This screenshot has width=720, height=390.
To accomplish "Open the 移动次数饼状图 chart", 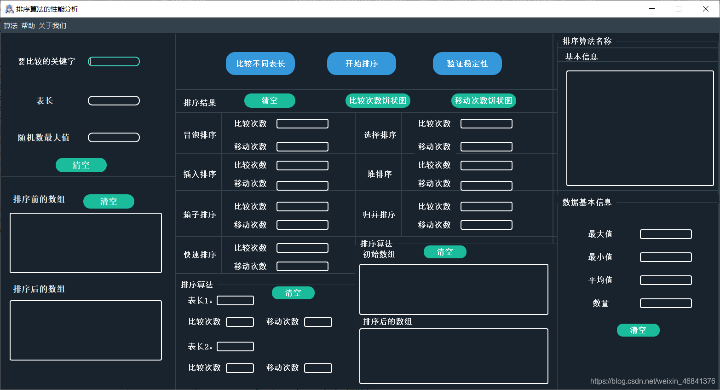I will point(484,101).
